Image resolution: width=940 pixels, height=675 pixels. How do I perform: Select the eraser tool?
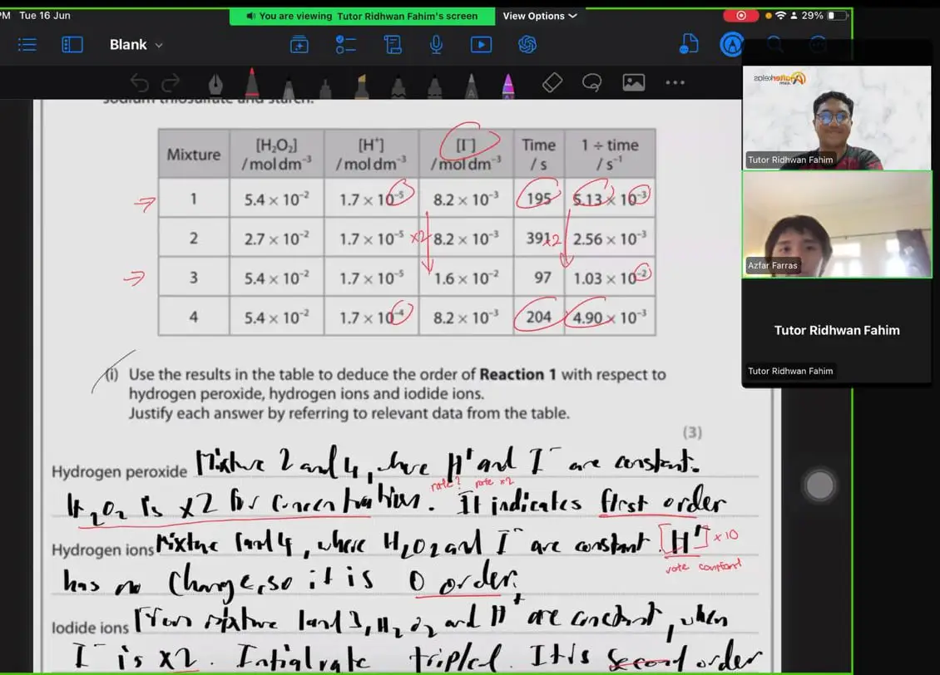tap(552, 82)
